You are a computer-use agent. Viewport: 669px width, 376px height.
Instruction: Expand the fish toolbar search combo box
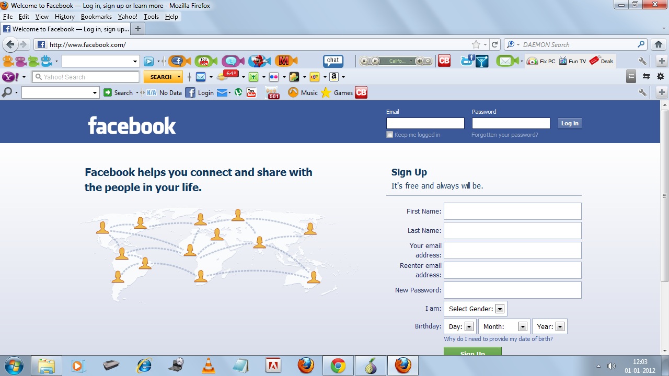tap(135, 61)
